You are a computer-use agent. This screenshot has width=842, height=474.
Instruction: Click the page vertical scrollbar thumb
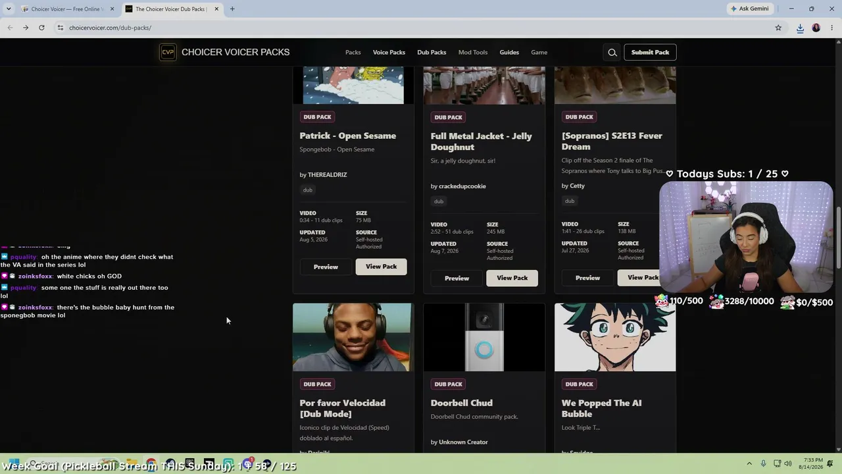click(839, 237)
